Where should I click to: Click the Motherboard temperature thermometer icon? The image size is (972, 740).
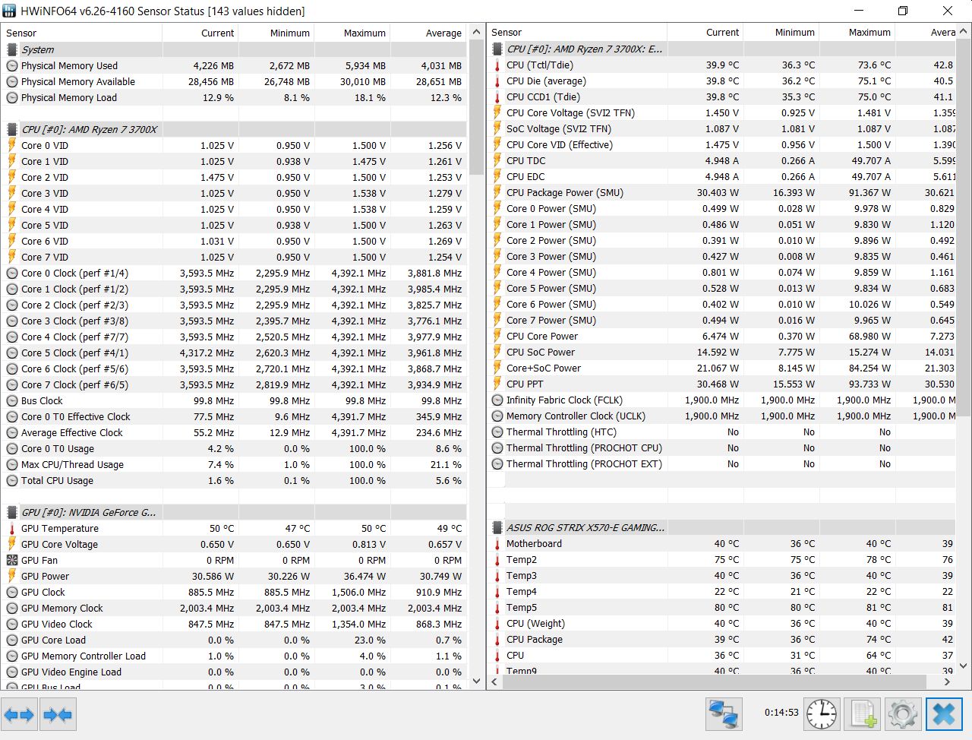[x=497, y=543]
